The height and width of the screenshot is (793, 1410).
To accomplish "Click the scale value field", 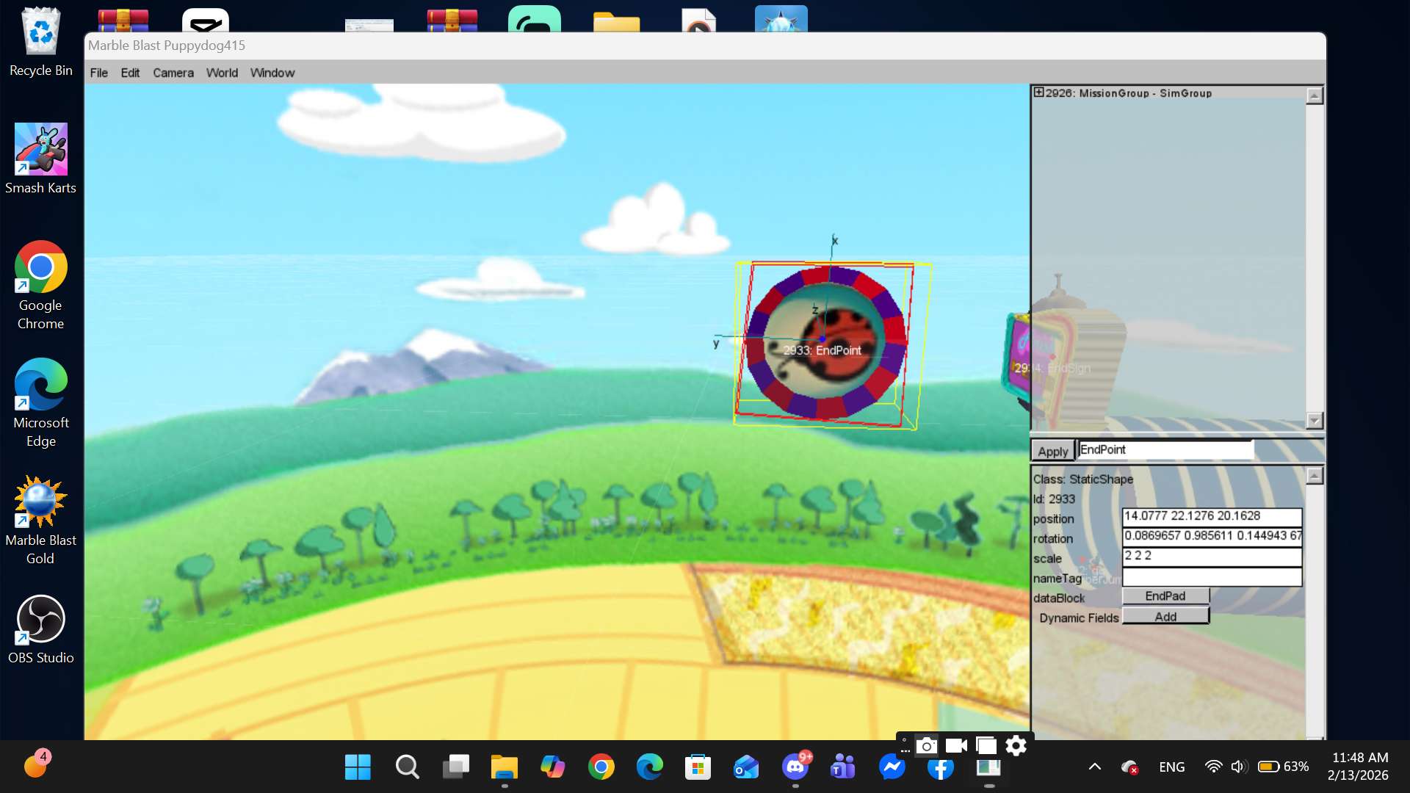I will [1211, 556].
